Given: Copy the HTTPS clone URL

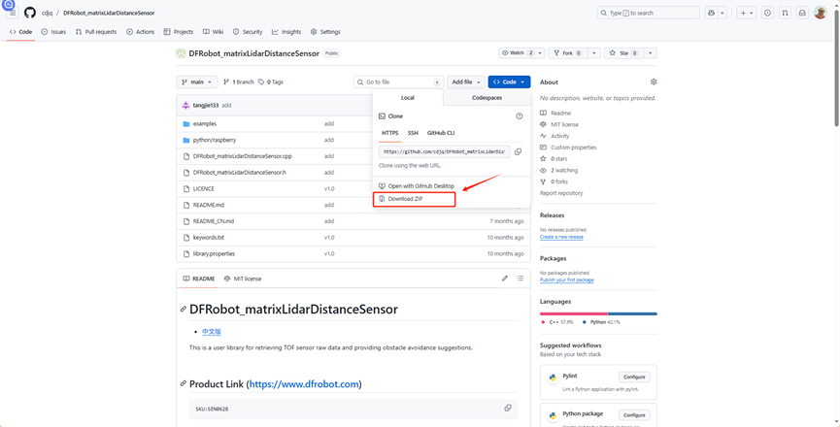Looking at the screenshot, I should 518,151.
